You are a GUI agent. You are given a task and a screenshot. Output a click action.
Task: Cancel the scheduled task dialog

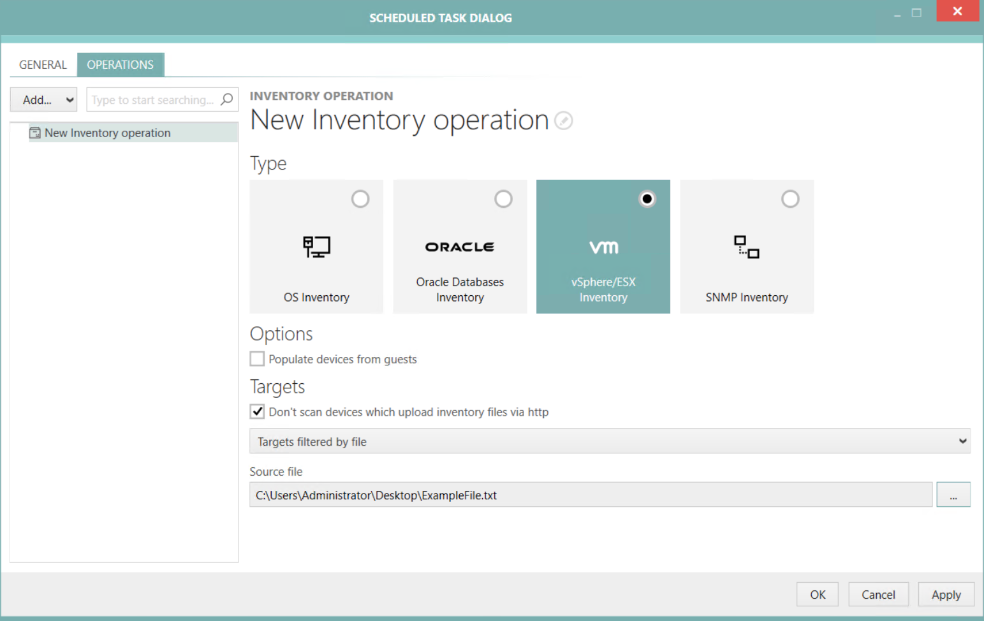click(x=878, y=594)
